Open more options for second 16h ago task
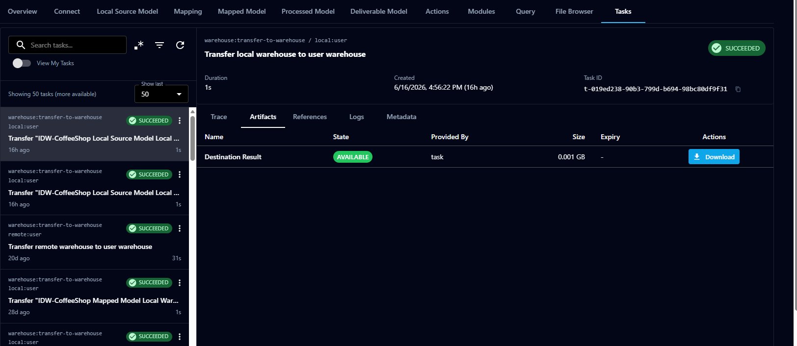797x346 pixels. 180,174
